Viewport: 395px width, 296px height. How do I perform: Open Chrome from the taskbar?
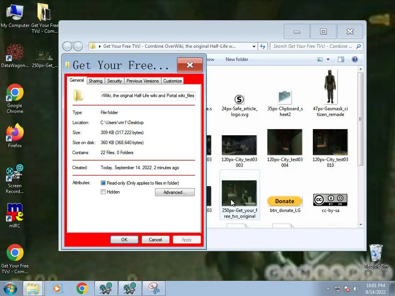(x=82, y=288)
